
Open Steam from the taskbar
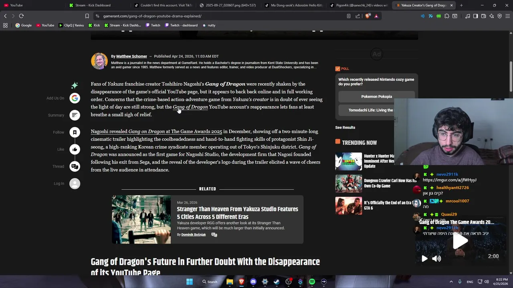[277, 282]
